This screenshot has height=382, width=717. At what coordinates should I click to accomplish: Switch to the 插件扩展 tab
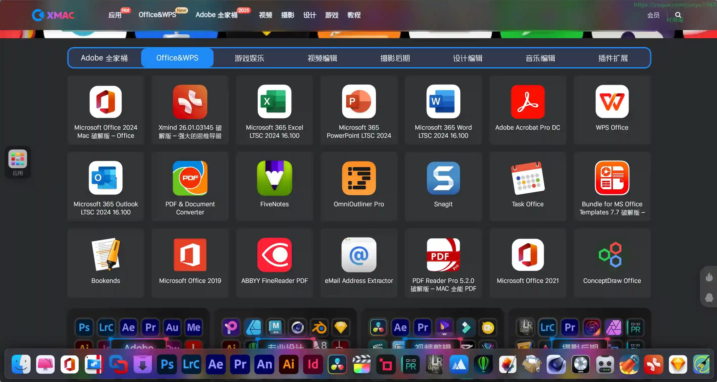pos(613,58)
